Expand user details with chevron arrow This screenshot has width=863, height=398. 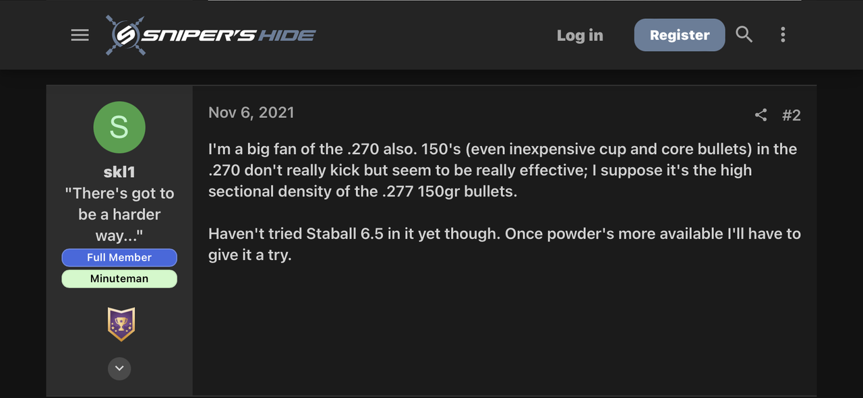(119, 368)
